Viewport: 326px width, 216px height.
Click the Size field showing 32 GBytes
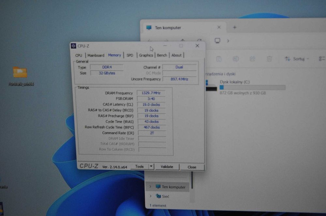pos(107,73)
